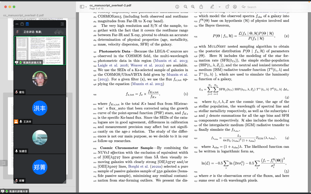Click the Share icon in Preview toolbar
This screenshot has height=194, width=311.
[x=201, y=7]
